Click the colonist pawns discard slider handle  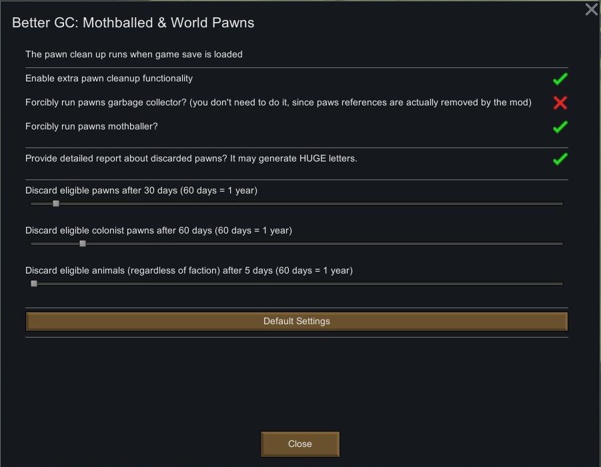tap(83, 244)
